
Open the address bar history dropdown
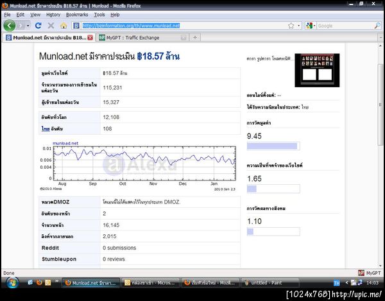tap(298, 26)
